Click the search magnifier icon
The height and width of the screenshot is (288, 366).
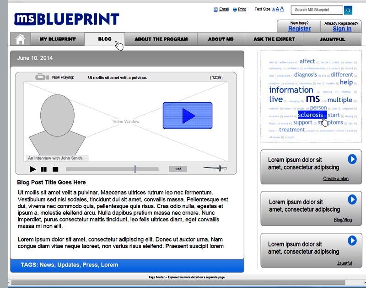(348, 10)
